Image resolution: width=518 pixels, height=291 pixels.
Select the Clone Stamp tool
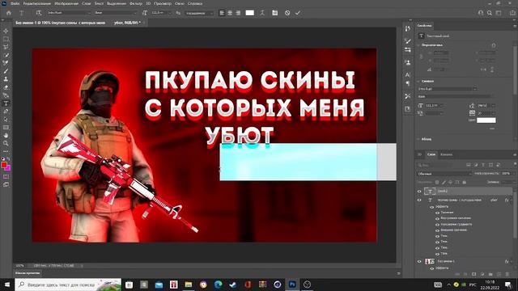[x=6, y=79]
